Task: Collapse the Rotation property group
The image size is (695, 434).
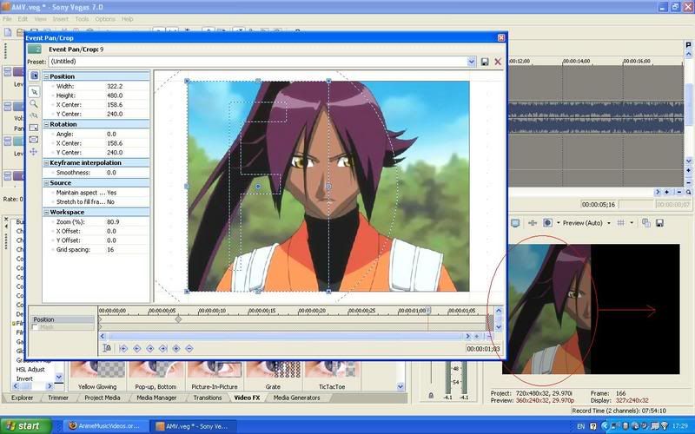Action: tap(46, 124)
